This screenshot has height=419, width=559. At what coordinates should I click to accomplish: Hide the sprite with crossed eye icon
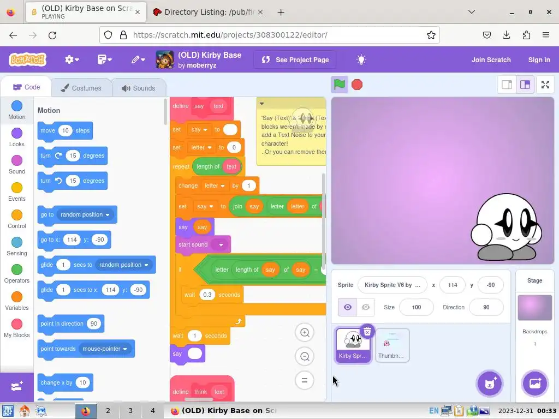[x=366, y=307]
